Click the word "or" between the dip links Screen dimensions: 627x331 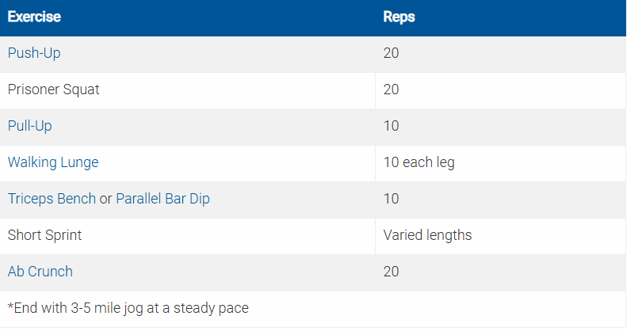[105, 199]
